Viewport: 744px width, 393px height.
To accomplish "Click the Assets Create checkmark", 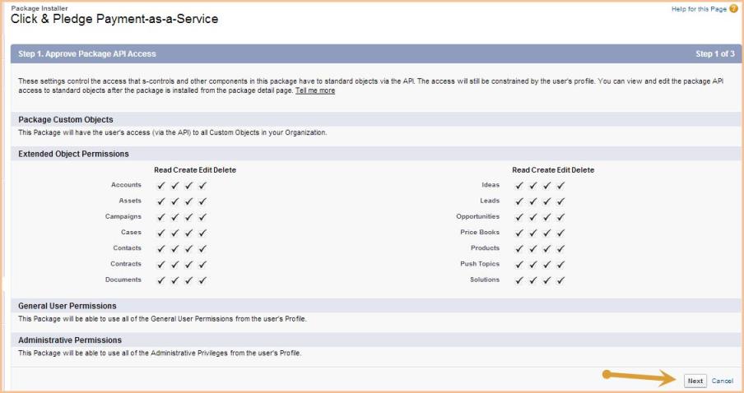I will point(175,201).
